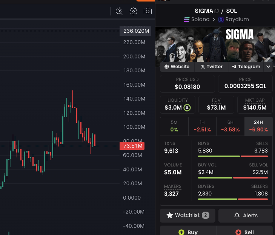Open Alerts for SIGMA

coord(246,215)
